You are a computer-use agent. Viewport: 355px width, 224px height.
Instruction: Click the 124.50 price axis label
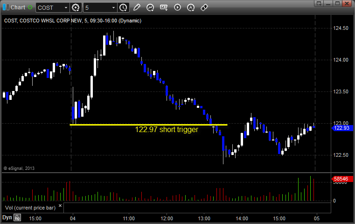click(x=341, y=28)
